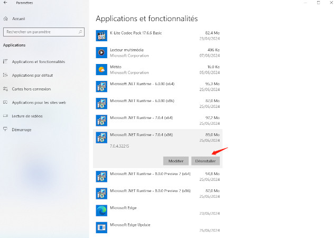
Task: Click the Météo app icon
Action: [x=101, y=69]
